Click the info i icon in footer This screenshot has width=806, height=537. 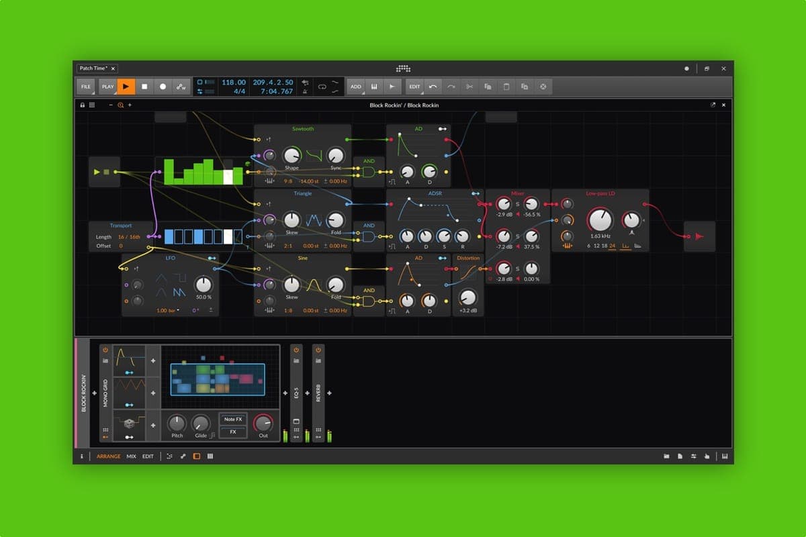click(x=82, y=456)
